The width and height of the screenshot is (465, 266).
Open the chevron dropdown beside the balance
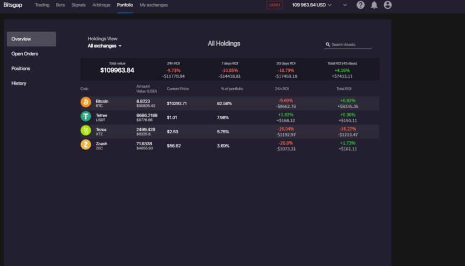pos(345,5)
